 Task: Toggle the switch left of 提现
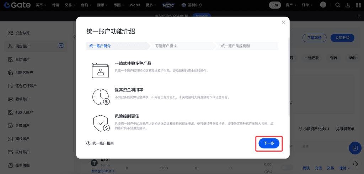coord(287,168)
